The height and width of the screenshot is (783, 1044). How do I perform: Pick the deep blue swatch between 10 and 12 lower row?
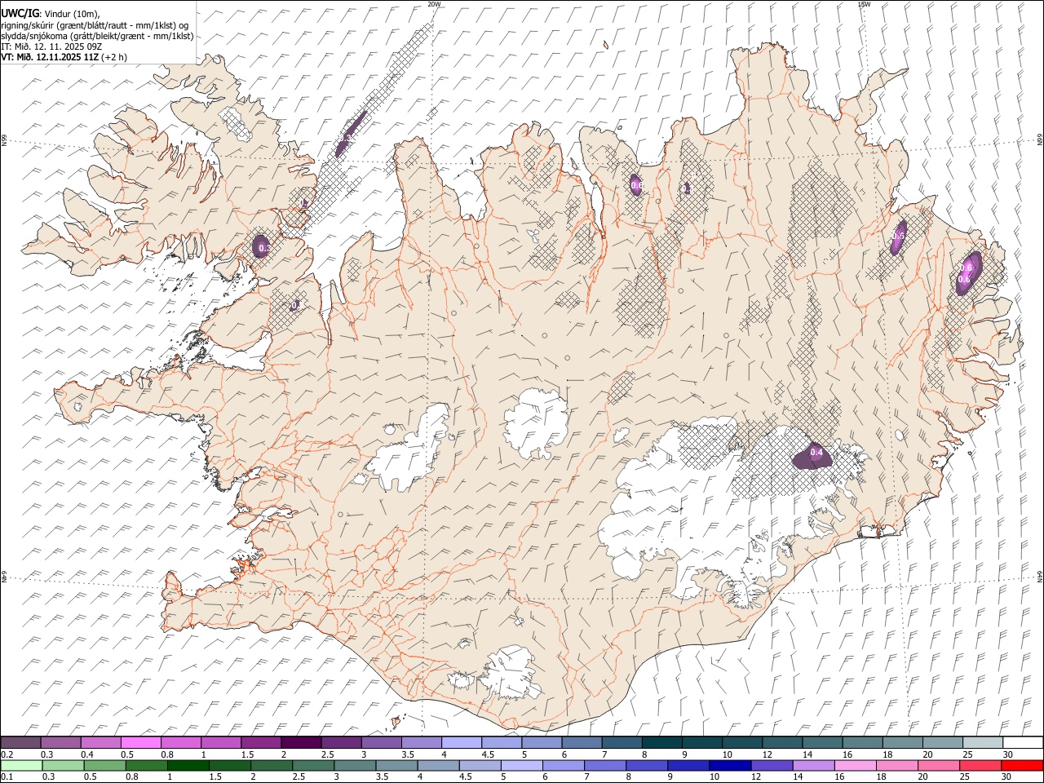click(729, 765)
